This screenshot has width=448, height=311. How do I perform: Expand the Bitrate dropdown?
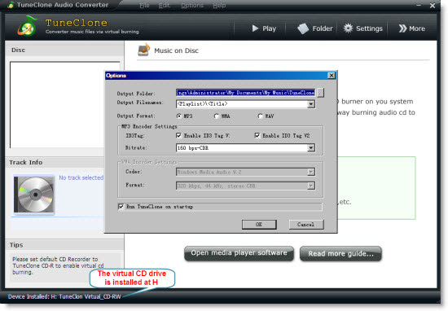tap(311, 147)
